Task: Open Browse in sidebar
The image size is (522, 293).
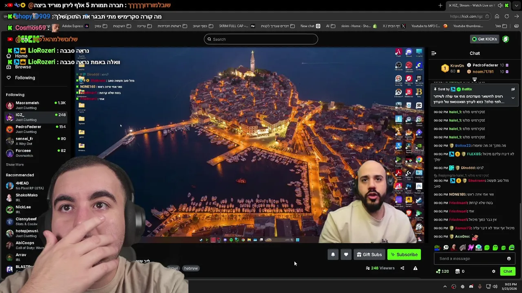Action: click(19, 67)
